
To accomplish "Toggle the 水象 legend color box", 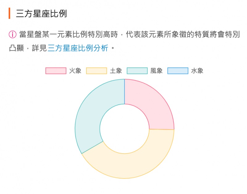I will [x=178, y=71].
